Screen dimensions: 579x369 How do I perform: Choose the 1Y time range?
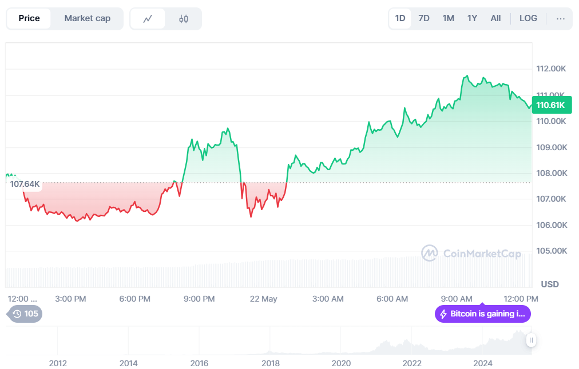coord(472,18)
